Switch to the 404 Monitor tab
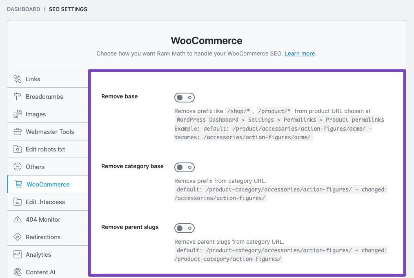Image resolution: width=414 pixels, height=278 pixels. coord(48,219)
